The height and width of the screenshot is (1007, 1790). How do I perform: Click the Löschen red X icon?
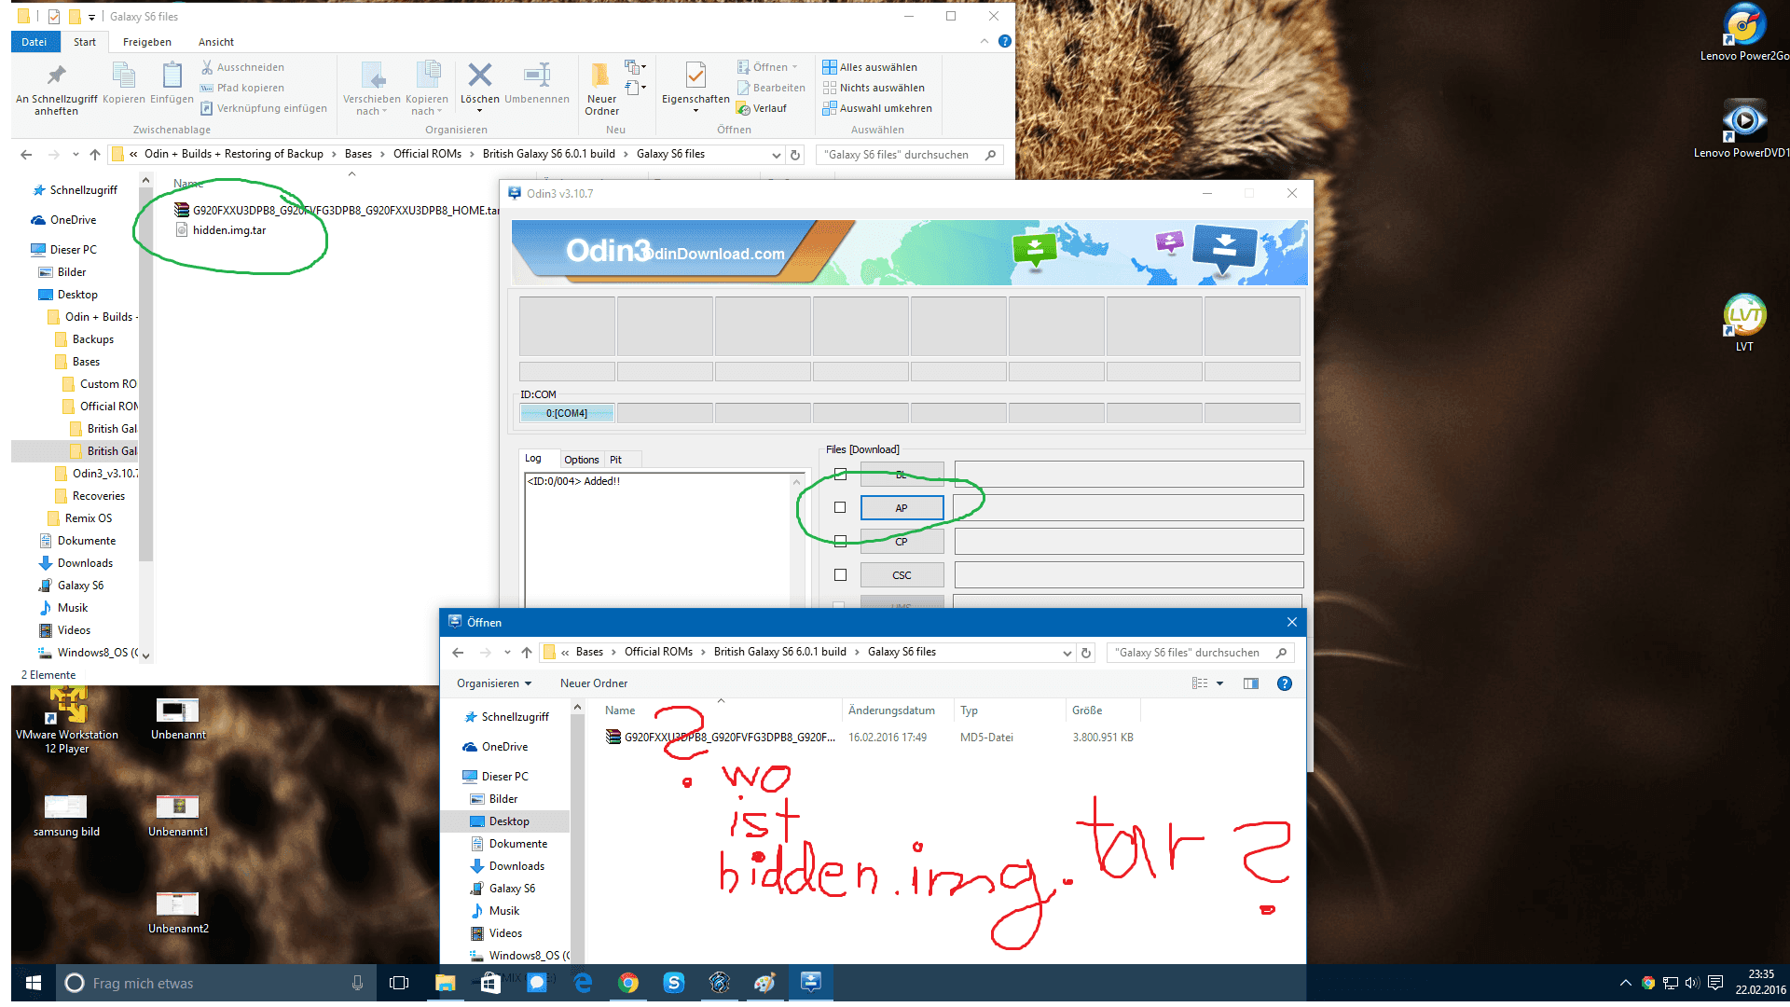point(479,84)
